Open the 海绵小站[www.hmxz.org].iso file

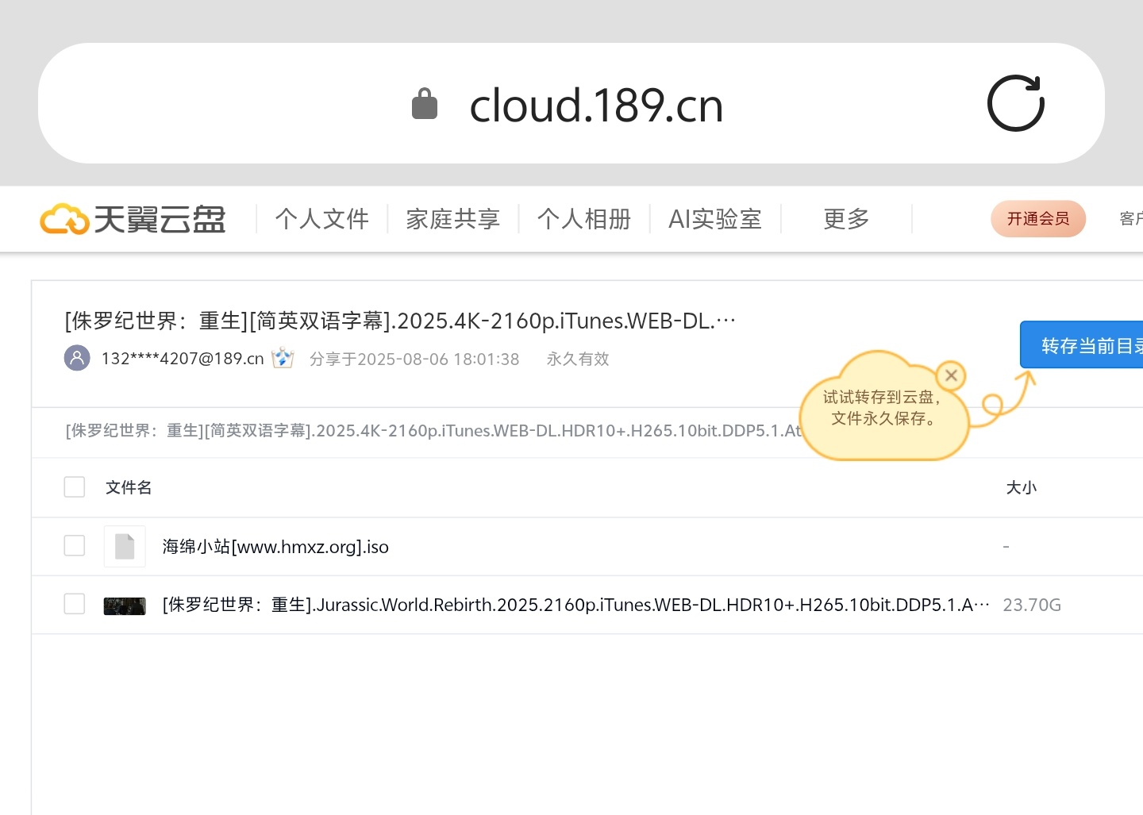coord(275,547)
